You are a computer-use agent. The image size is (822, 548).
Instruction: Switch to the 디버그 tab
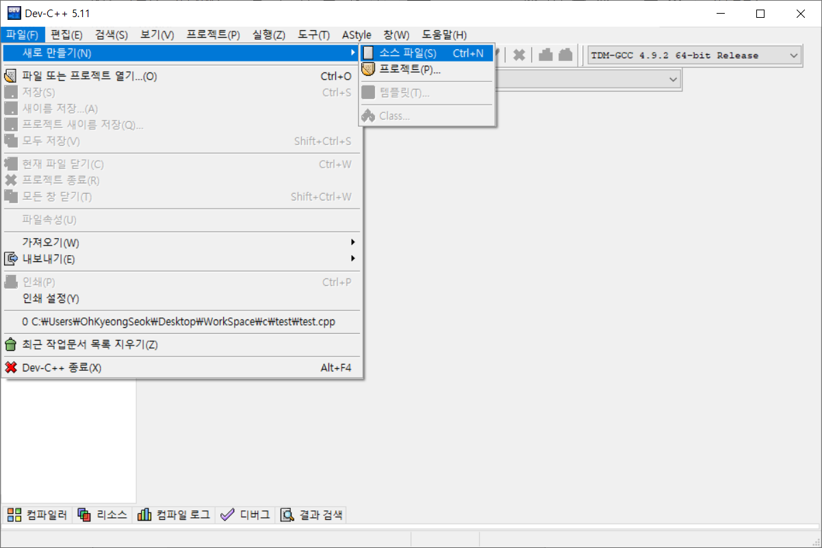click(245, 515)
